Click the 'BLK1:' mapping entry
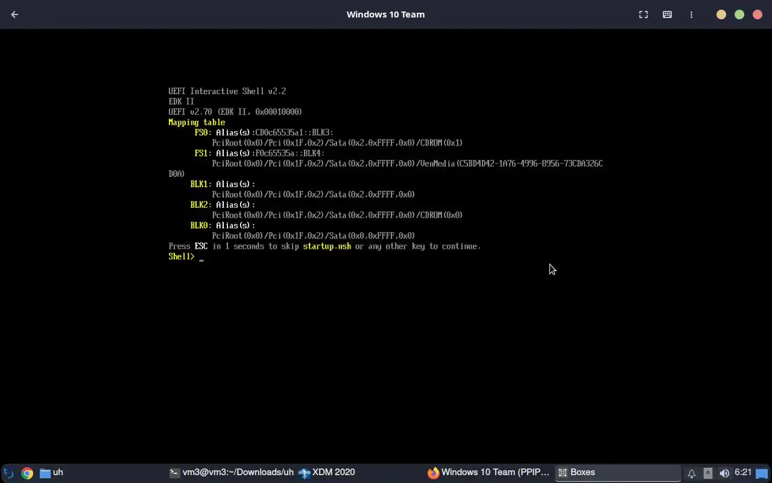The width and height of the screenshot is (772, 483). (x=201, y=184)
